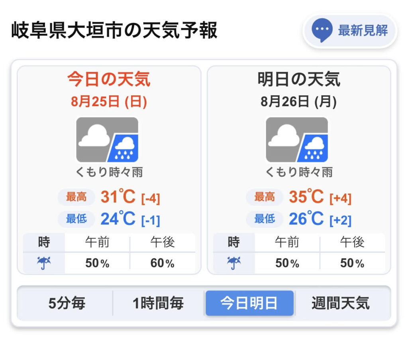The height and width of the screenshot is (351, 408).
Task: Click today's 最低 temperature label
Action: tap(76, 219)
